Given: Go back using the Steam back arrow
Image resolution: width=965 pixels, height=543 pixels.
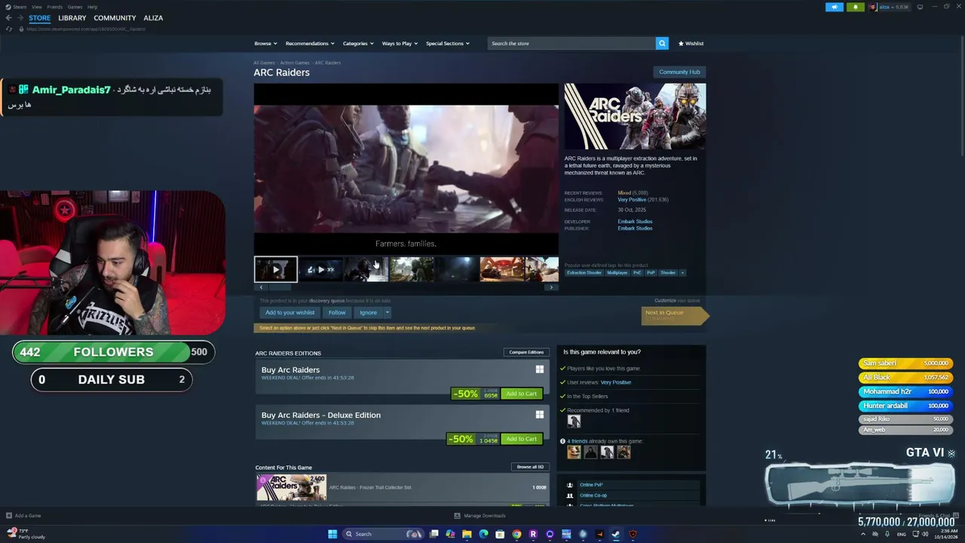Looking at the screenshot, I should point(8,18).
